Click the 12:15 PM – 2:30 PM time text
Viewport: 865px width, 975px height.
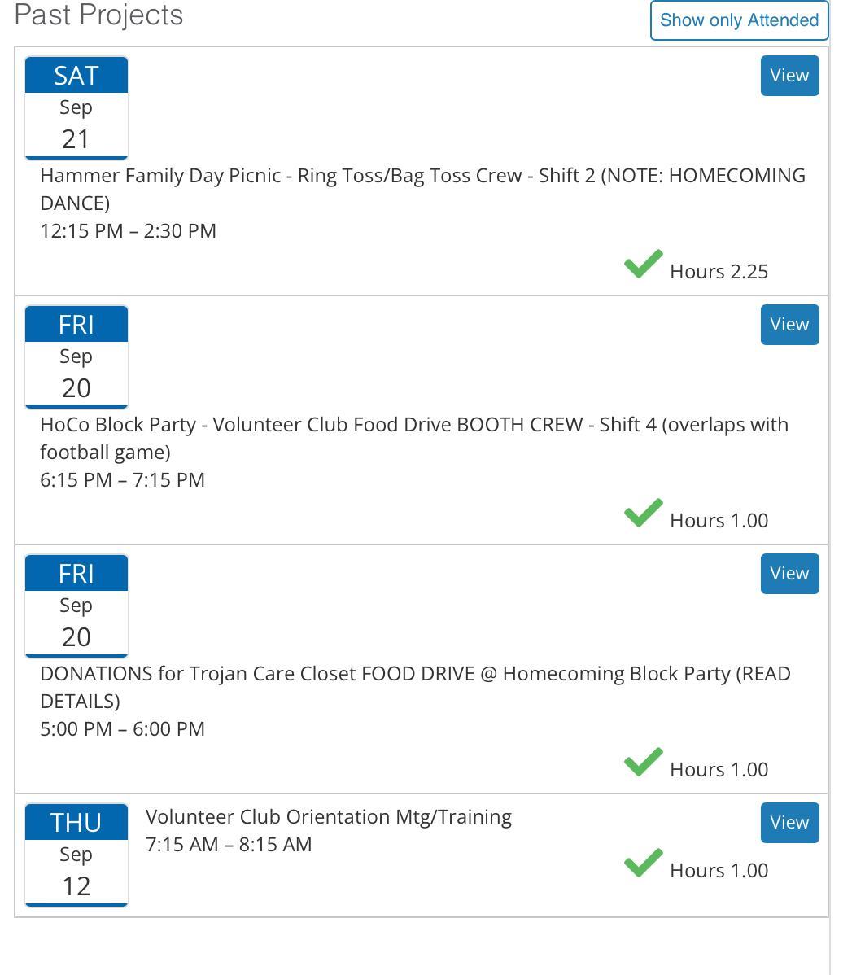point(129,231)
